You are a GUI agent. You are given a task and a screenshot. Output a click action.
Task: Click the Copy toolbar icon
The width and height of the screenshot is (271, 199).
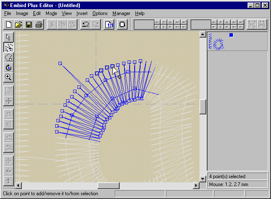pyautogui.click(x=62, y=24)
